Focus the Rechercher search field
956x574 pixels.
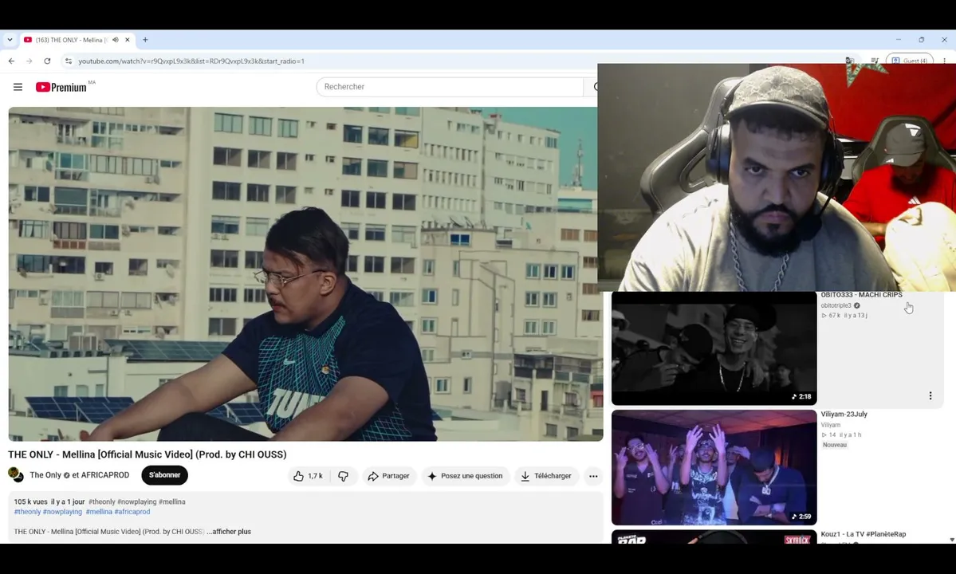click(x=450, y=87)
